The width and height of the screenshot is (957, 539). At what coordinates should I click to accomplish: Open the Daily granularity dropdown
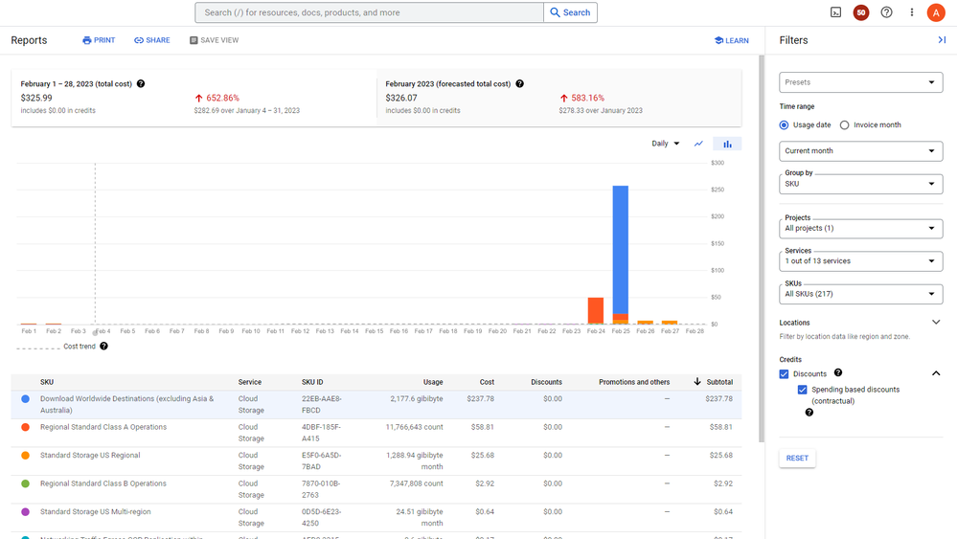665,144
